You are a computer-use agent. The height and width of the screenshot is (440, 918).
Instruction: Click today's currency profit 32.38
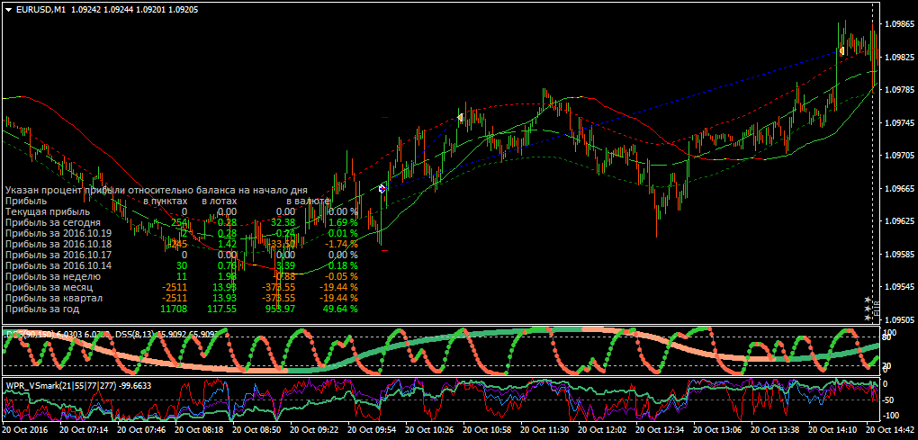pyautogui.click(x=283, y=222)
